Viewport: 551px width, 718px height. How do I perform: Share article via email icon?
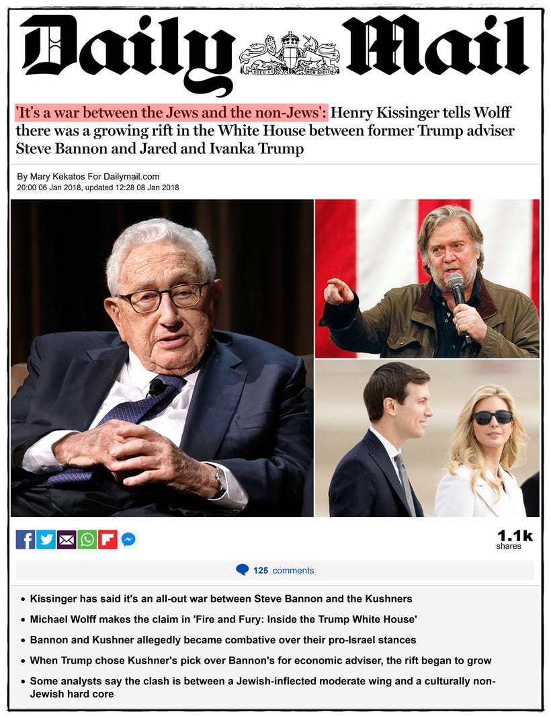[x=67, y=539]
